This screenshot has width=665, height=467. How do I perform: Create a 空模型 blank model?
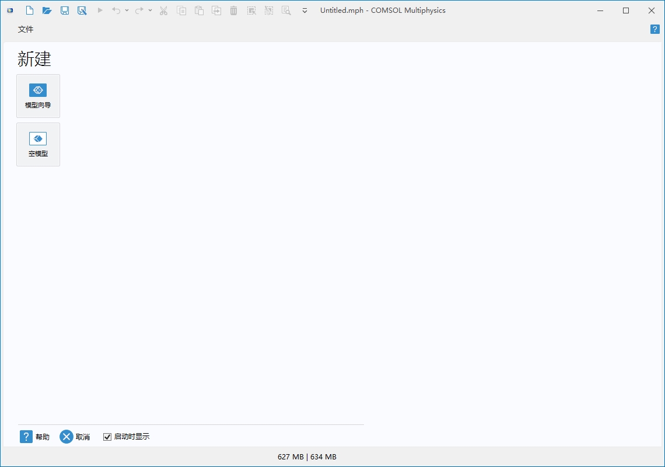click(x=38, y=144)
